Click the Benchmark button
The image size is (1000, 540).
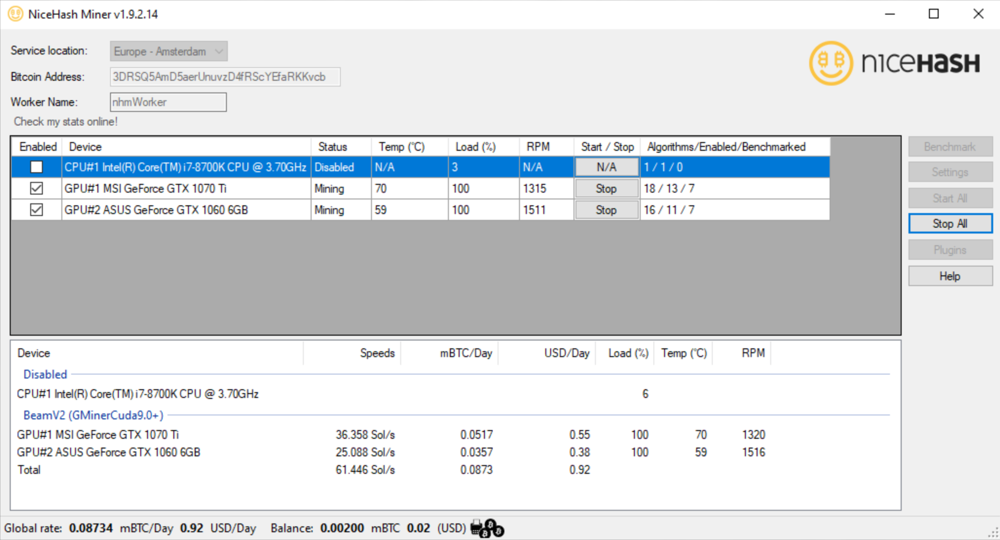[x=950, y=146]
